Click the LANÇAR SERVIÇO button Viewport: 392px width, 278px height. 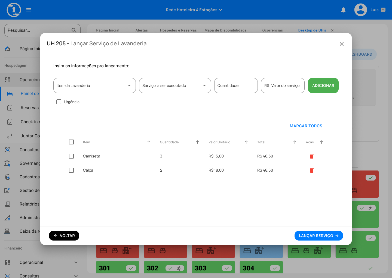[x=318, y=236]
